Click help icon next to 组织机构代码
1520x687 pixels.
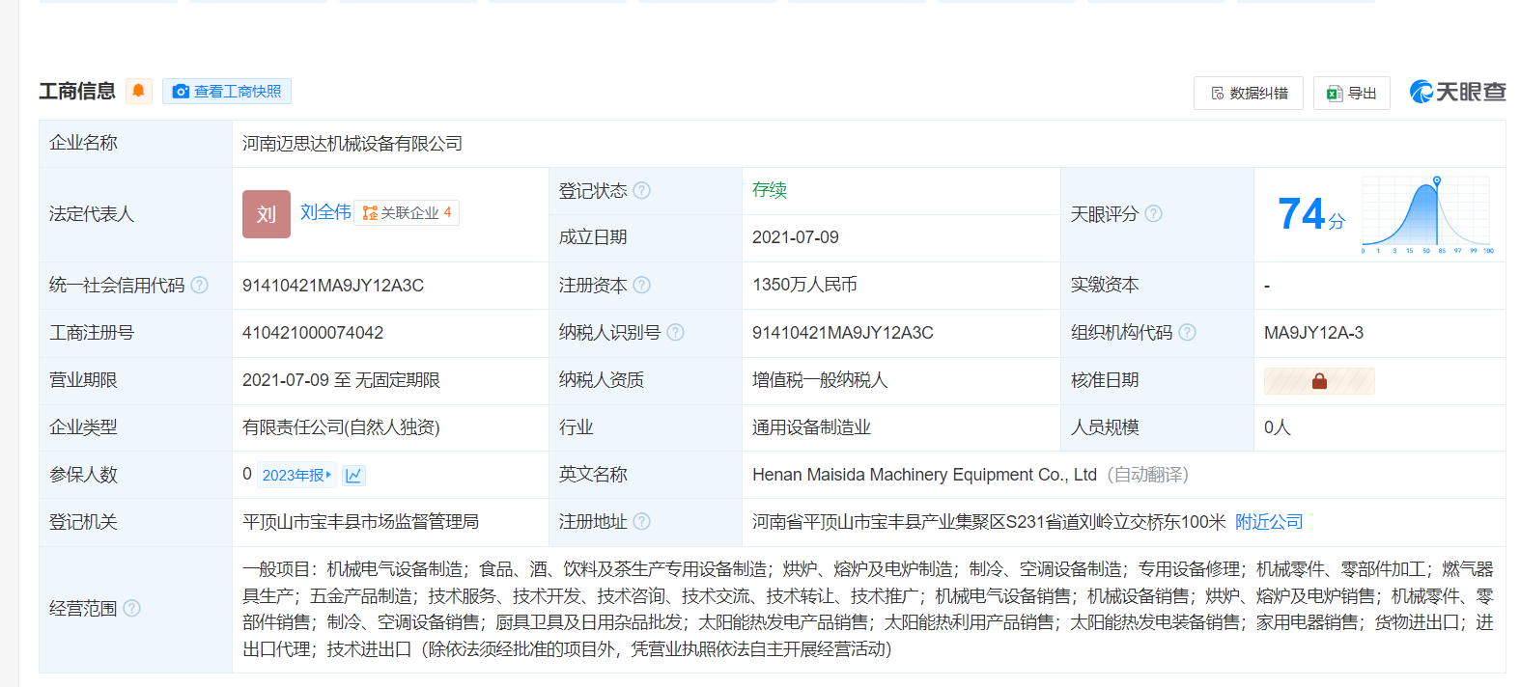pyautogui.click(x=1187, y=332)
